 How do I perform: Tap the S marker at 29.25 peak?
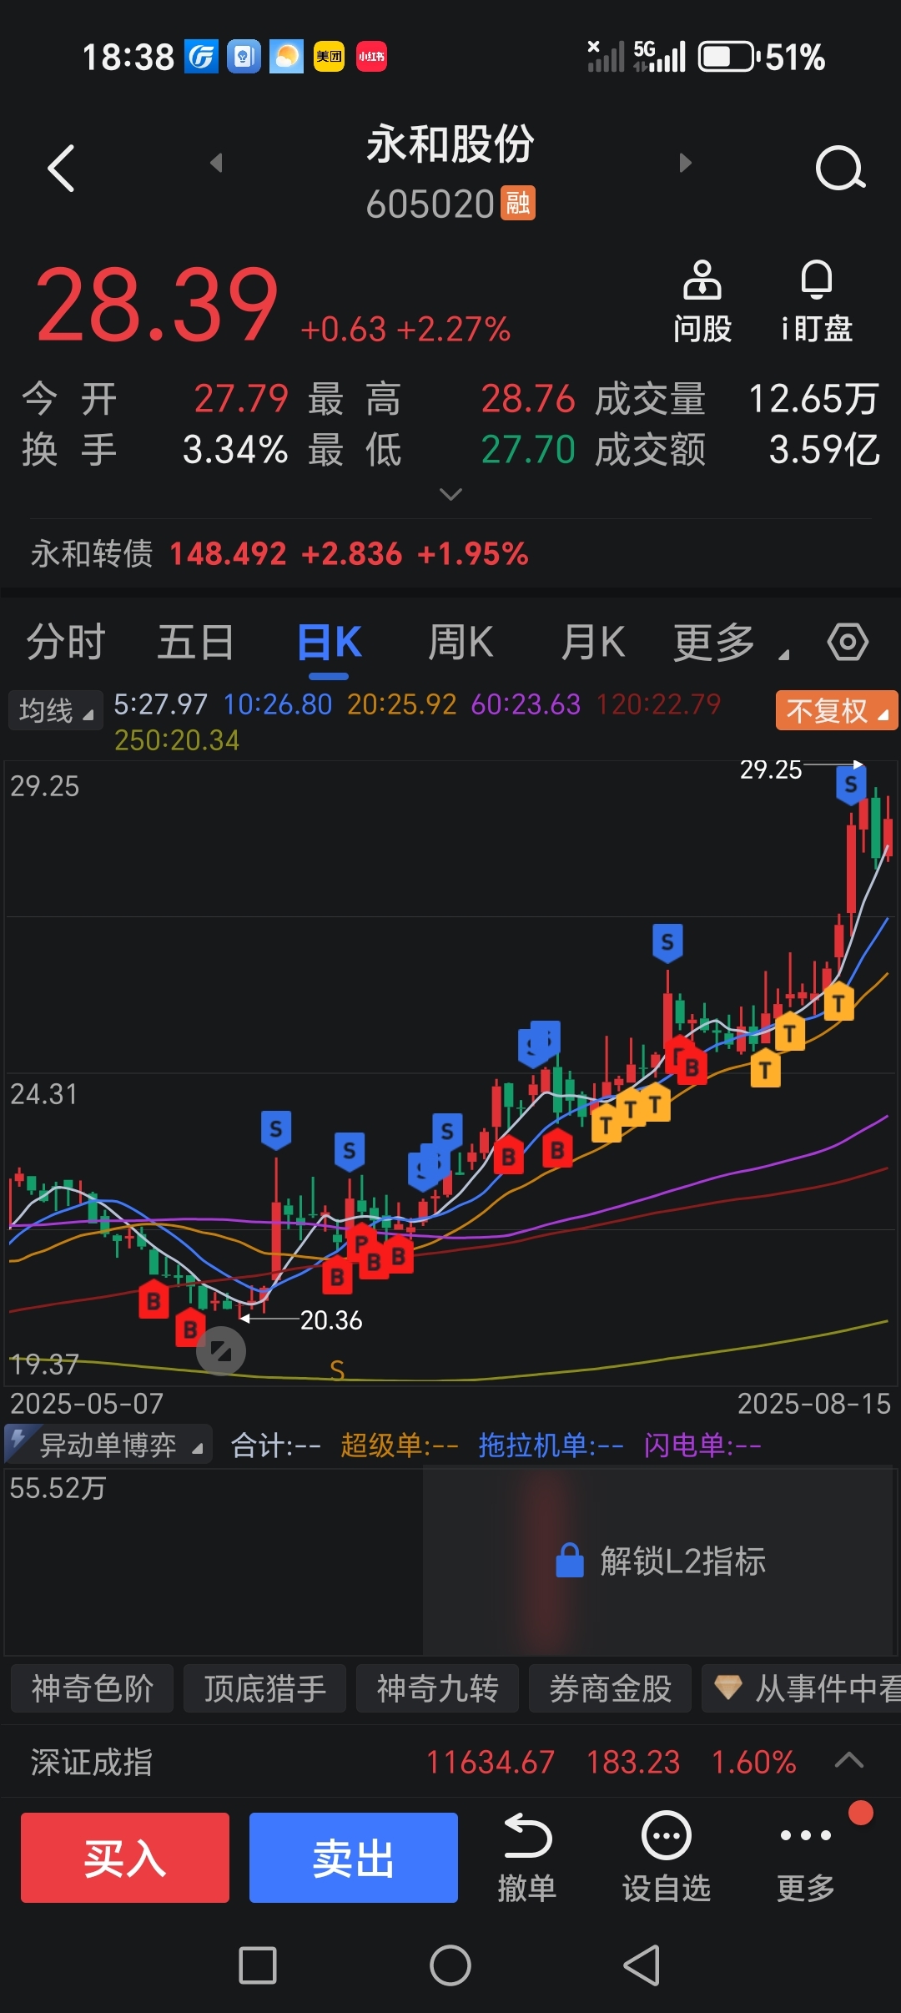point(851,785)
